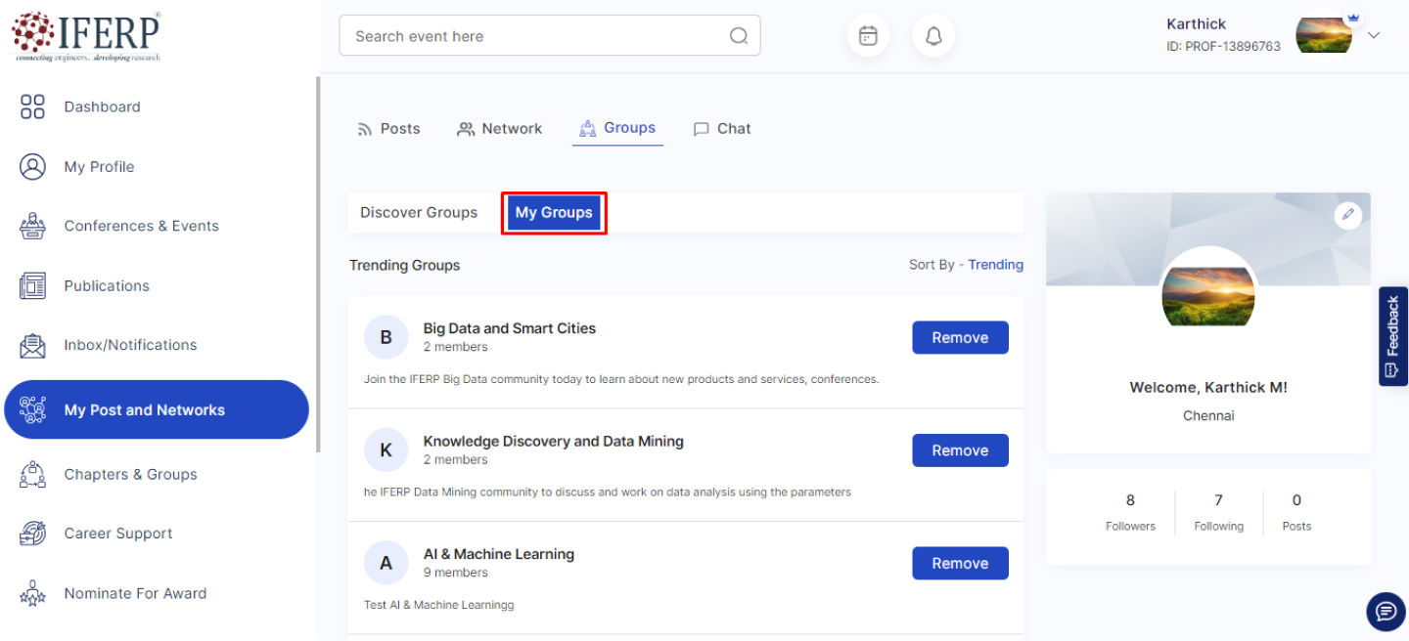Open the Posts tab
Screen dimensions: 1409x641
388,129
